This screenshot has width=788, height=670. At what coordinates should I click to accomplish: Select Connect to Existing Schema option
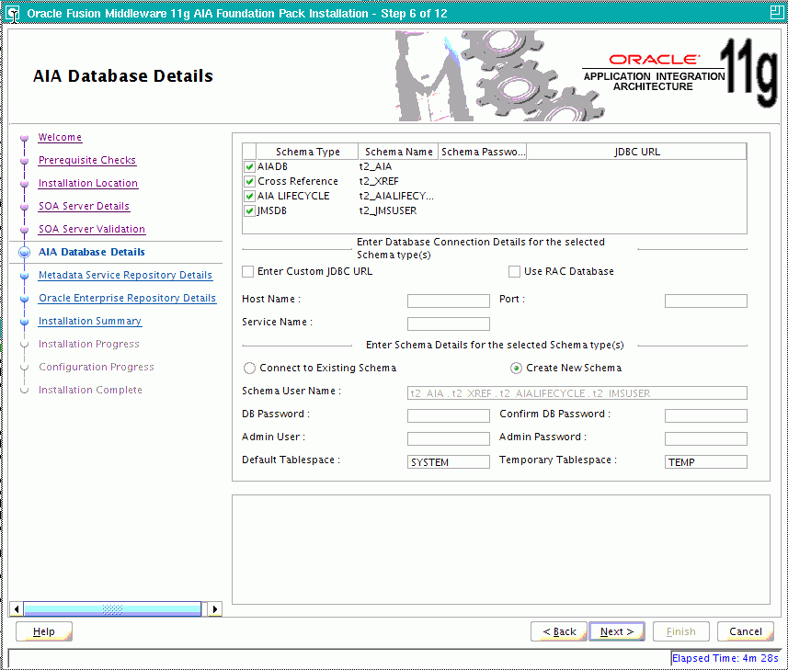pyautogui.click(x=249, y=369)
